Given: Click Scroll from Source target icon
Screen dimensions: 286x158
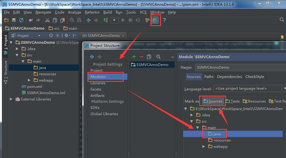Looking at the screenshot, I should point(51,35).
